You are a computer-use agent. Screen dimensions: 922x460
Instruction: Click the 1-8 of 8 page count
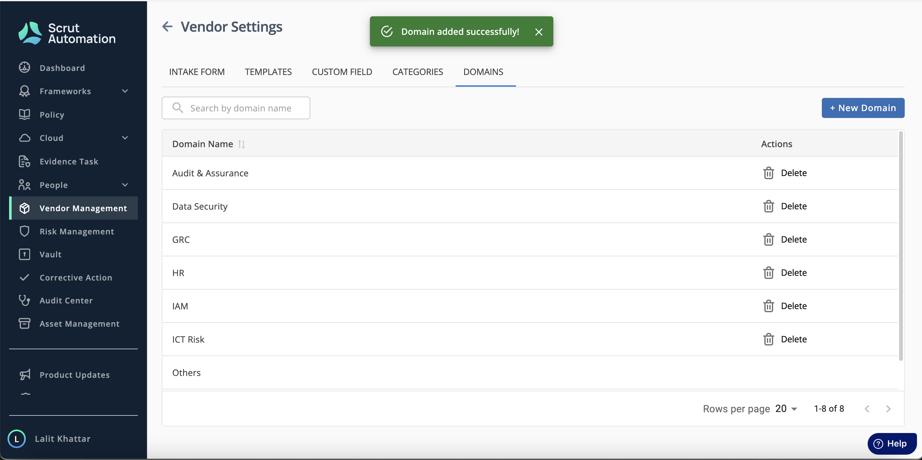point(829,409)
